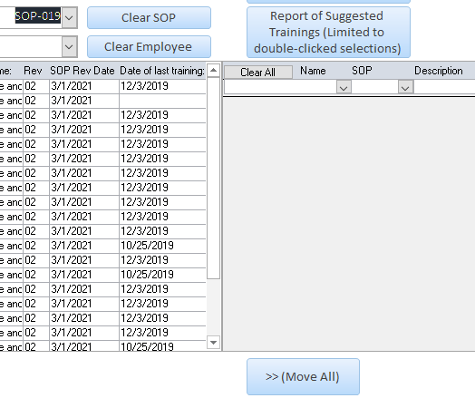Viewport: 475px width, 398px height.
Task: Click the Clear SOP button
Action: click(x=149, y=17)
